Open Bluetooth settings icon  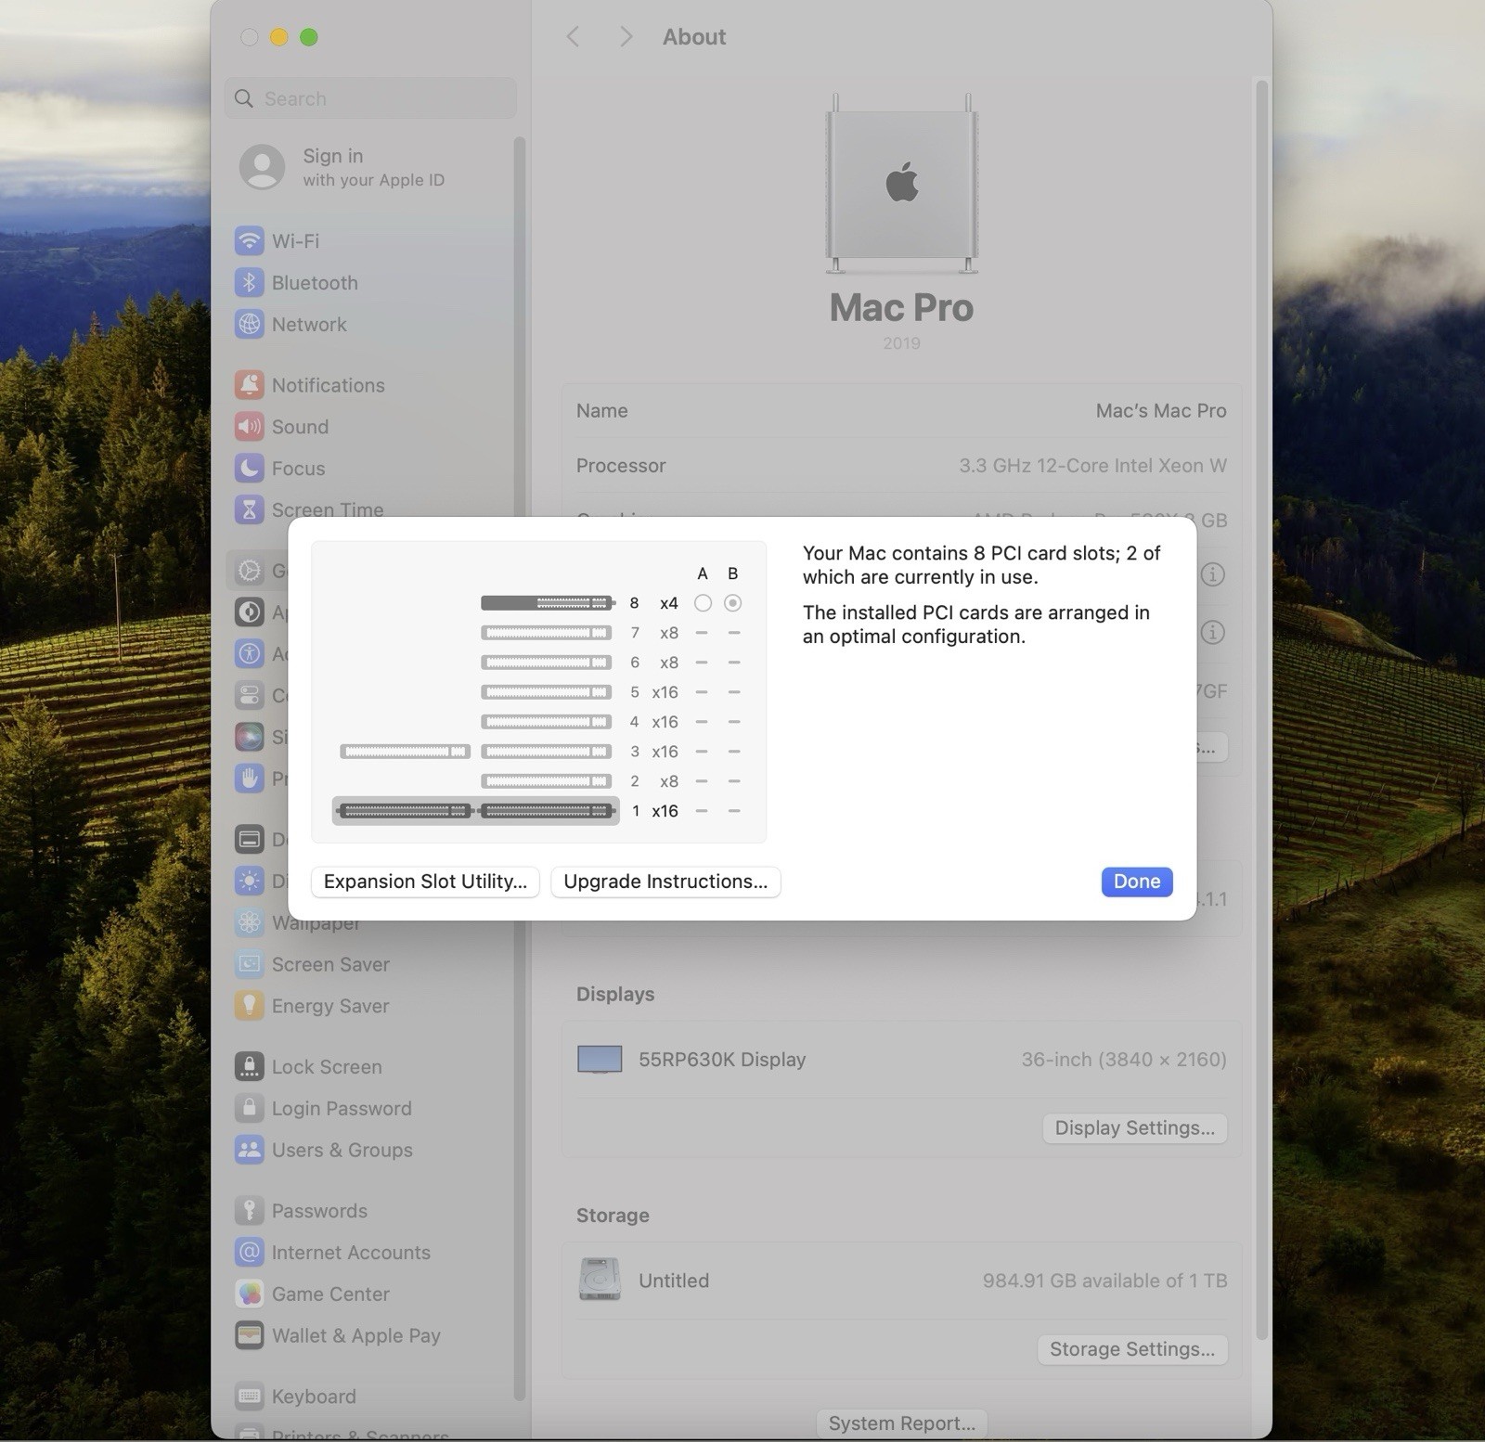point(249,283)
